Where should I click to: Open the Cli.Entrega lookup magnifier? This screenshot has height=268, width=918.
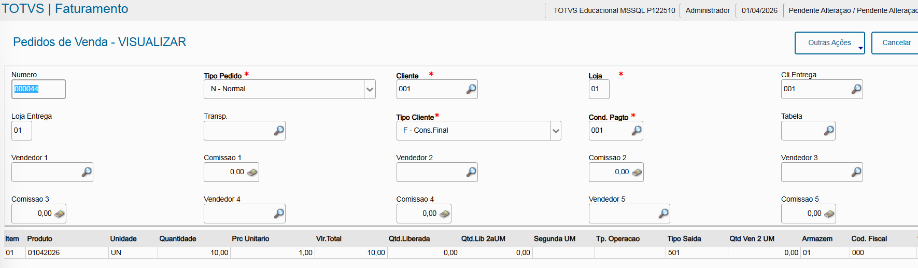coord(856,89)
